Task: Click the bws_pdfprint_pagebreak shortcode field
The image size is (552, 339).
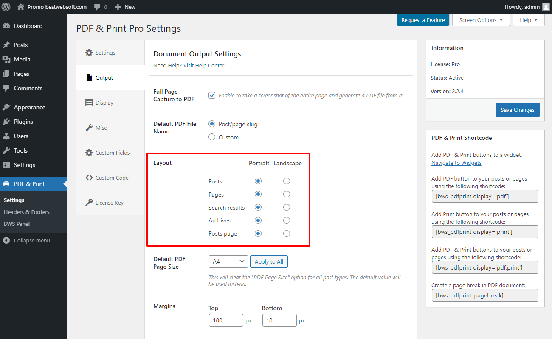Action: (485, 295)
